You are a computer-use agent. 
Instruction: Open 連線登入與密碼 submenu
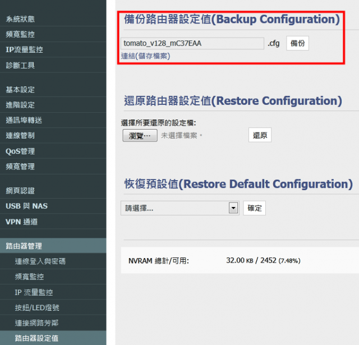[x=53, y=261]
